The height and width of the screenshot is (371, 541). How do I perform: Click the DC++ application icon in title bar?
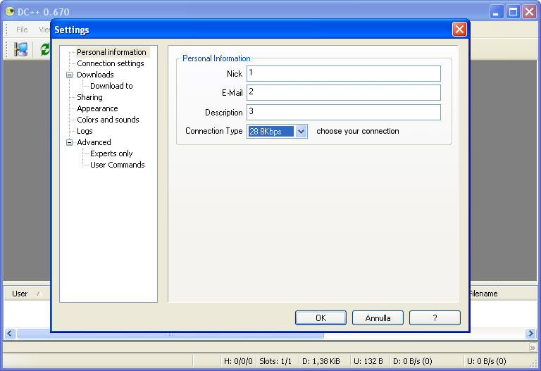point(10,11)
